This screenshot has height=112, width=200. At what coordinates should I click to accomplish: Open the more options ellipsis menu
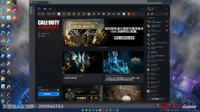55,9
